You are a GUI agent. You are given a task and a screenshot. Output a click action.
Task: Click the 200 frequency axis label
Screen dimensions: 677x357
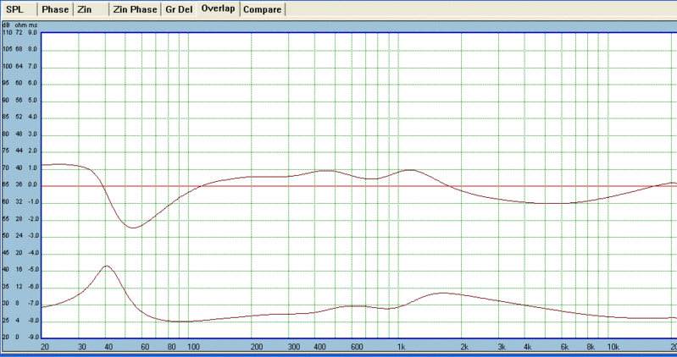[x=257, y=347]
